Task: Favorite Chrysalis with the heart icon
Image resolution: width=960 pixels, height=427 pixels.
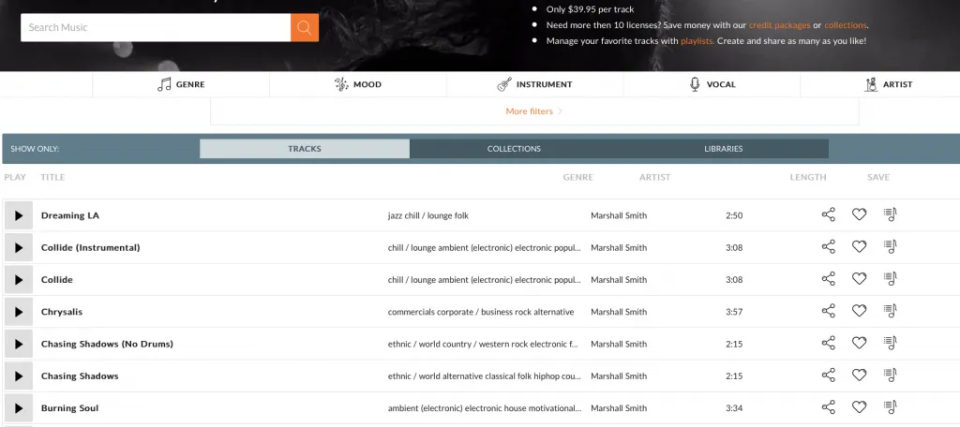Action: tap(860, 311)
